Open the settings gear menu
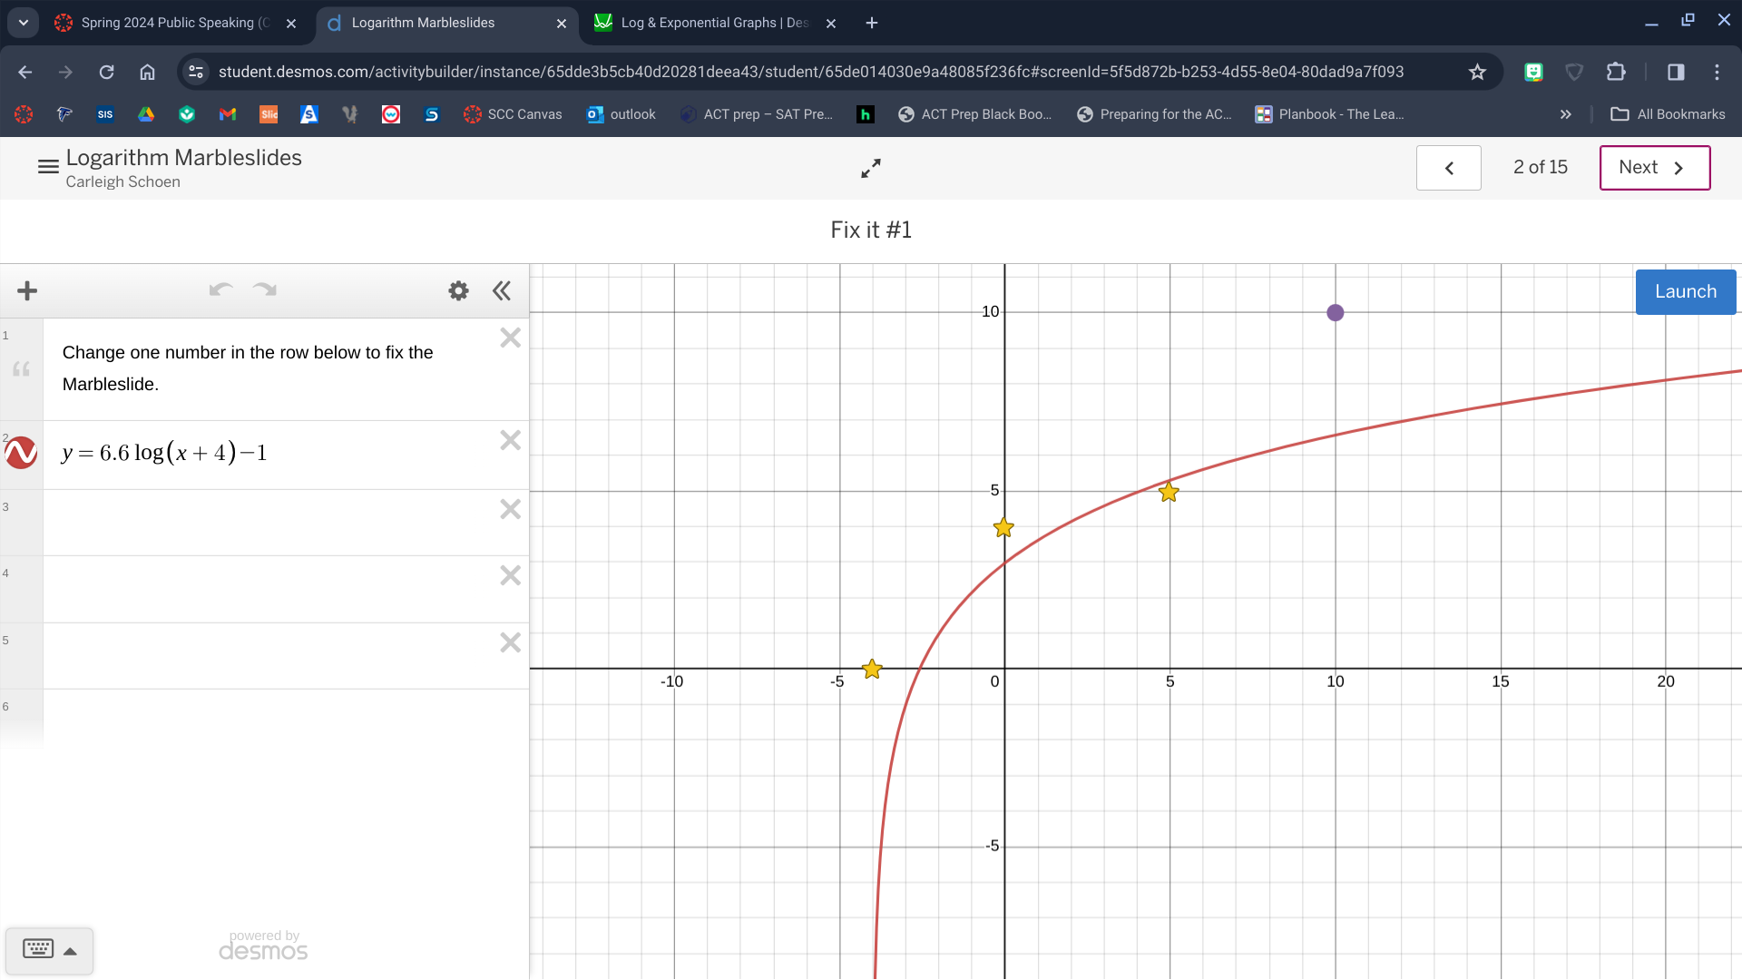Image resolution: width=1742 pixels, height=980 pixels. click(458, 290)
